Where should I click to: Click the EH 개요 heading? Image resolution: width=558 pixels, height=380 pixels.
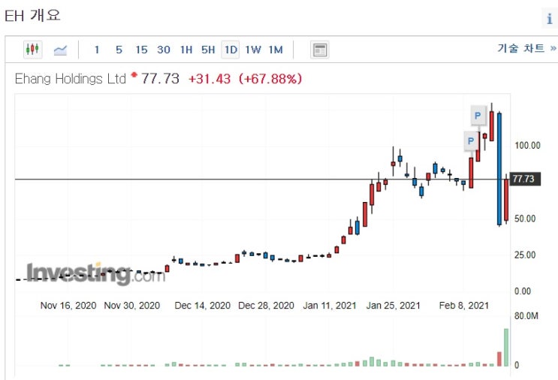coord(32,16)
